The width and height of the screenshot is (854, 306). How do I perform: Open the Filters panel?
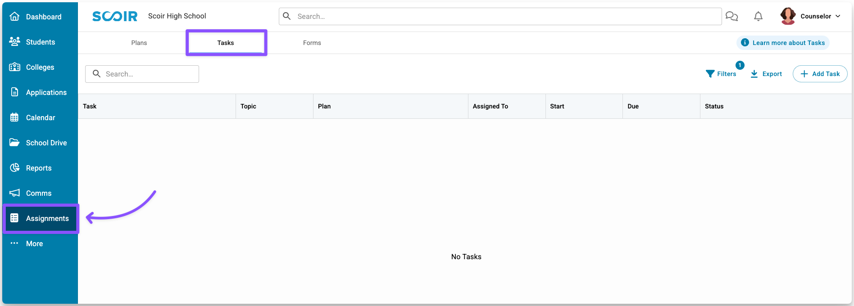tap(721, 74)
